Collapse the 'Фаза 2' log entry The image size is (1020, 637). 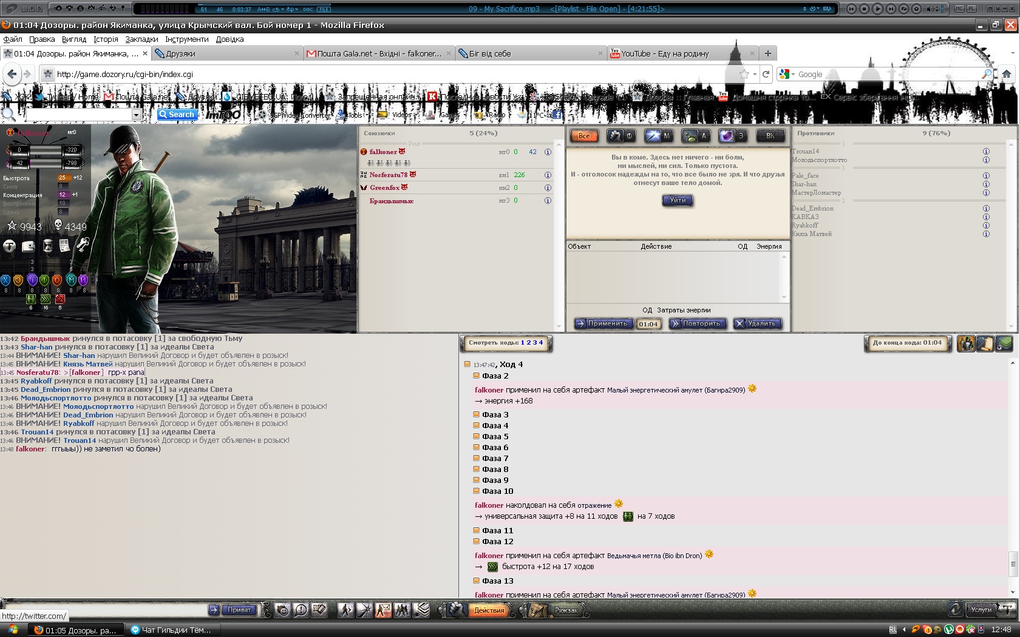[x=477, y=376]
